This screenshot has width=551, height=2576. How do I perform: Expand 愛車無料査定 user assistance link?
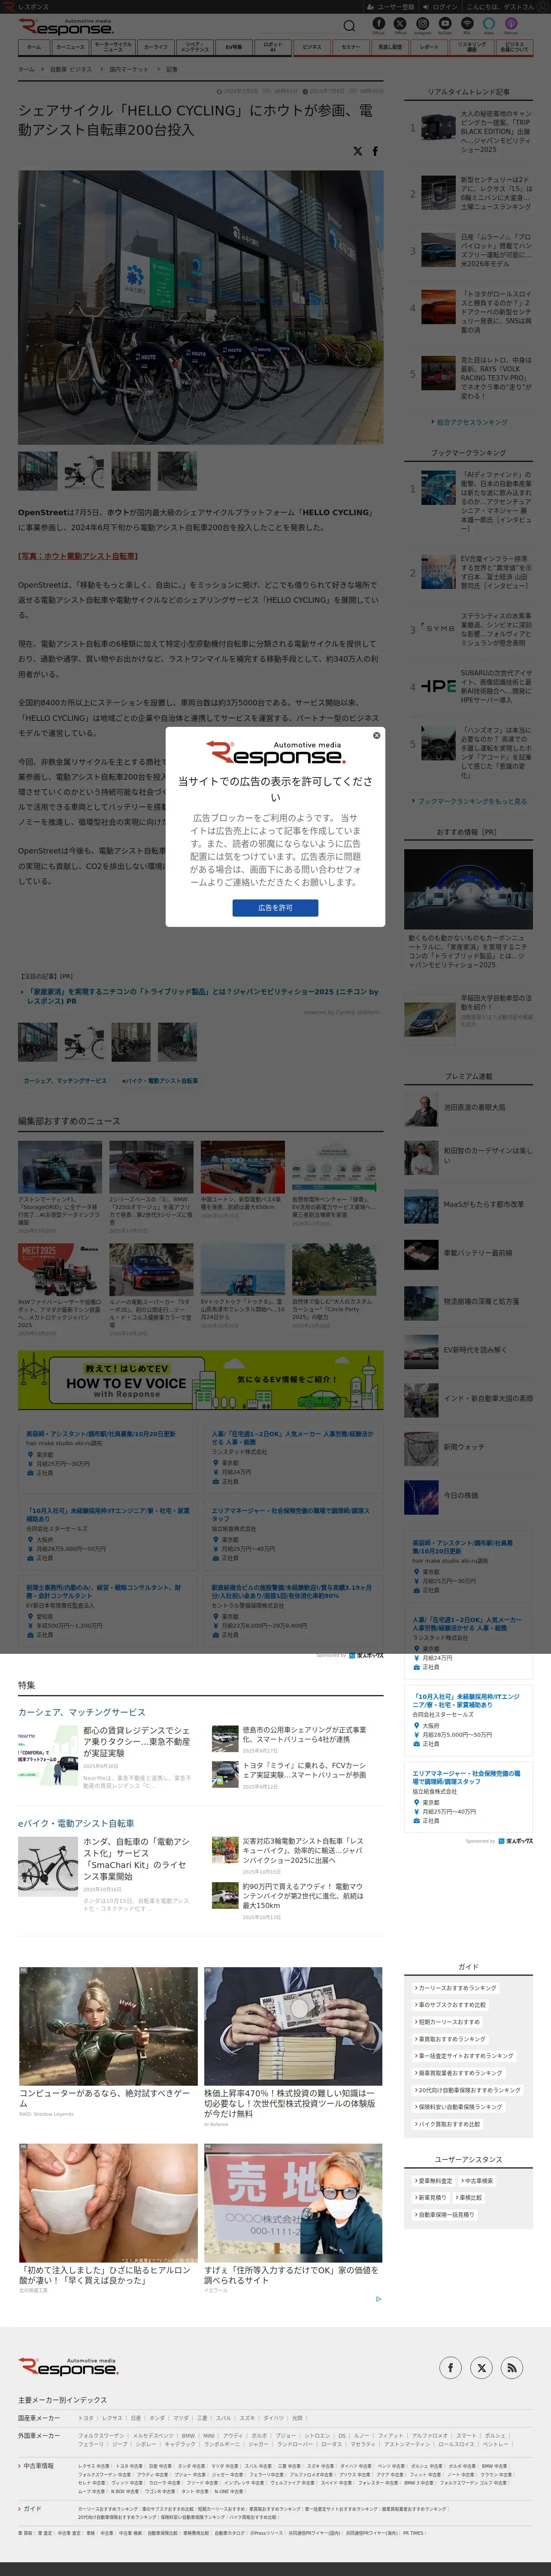click(433, 2181)
